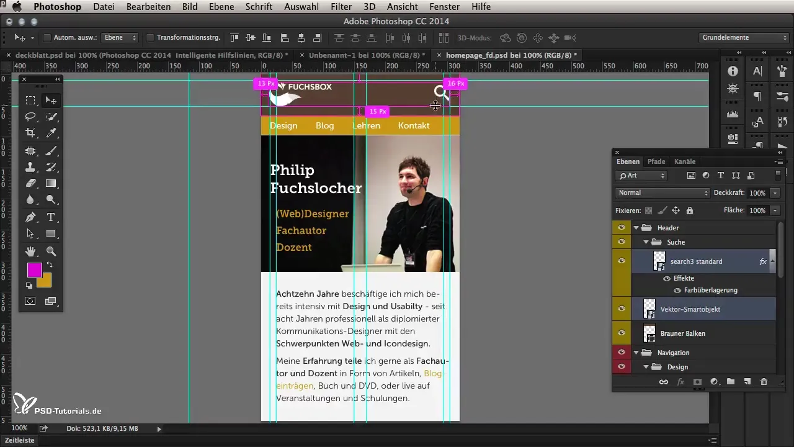Toggle Quick Mask mode
The width and height of the screenshot is (794, 447).
point(30,301)
